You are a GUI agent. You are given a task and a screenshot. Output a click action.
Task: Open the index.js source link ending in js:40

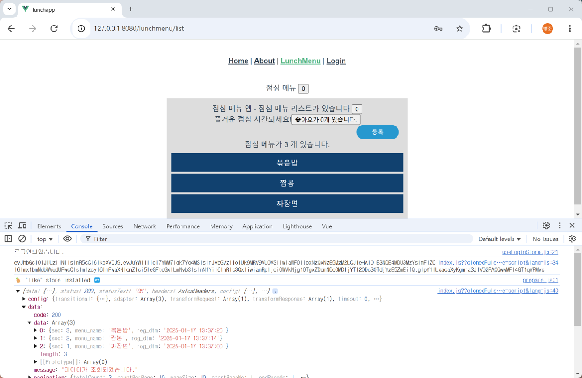pos(498,291)
